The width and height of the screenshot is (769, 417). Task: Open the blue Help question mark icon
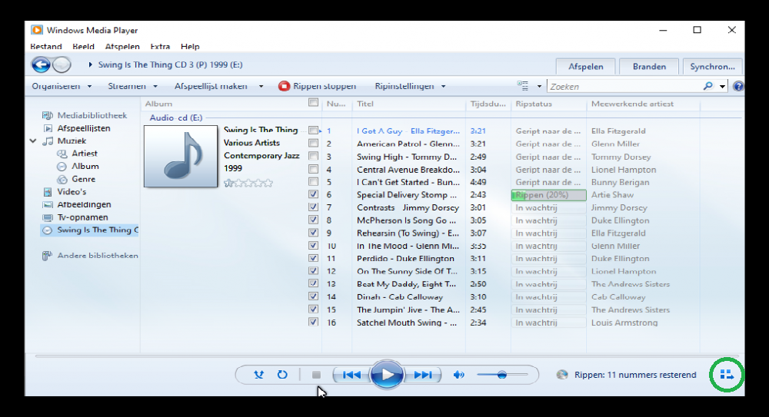coord(738,87)
